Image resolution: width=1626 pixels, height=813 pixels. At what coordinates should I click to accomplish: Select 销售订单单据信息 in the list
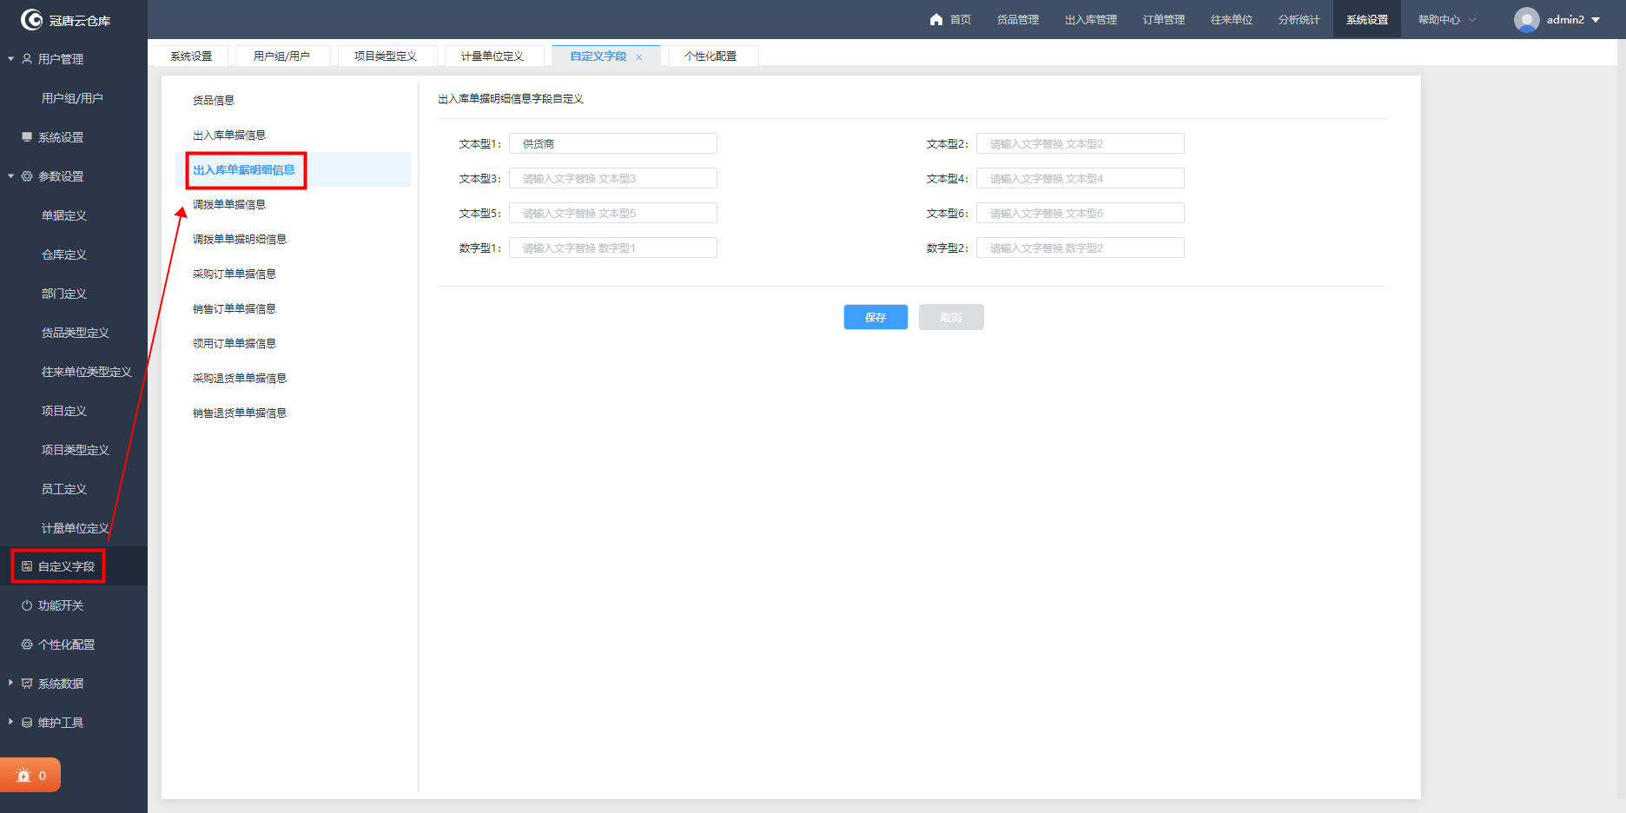click(x=235, y=308)
